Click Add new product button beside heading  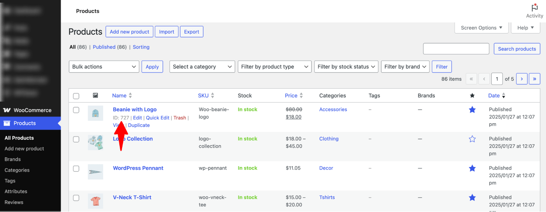coord(129,32)
